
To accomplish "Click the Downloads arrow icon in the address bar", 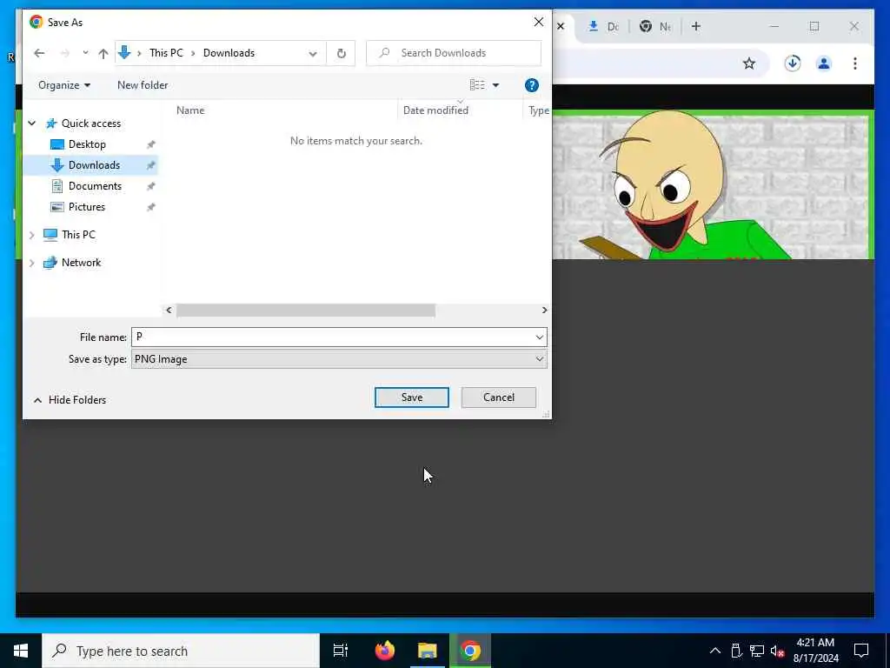I will coord(124,53).
